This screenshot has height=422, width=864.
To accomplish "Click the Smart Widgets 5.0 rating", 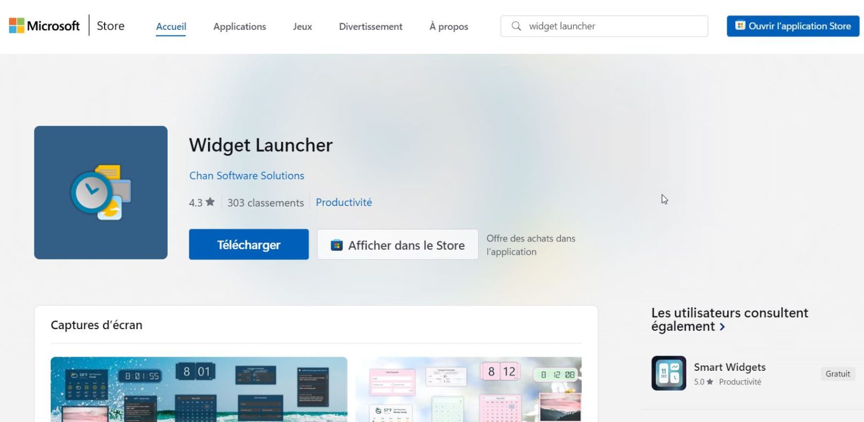I will pos(703,382).
